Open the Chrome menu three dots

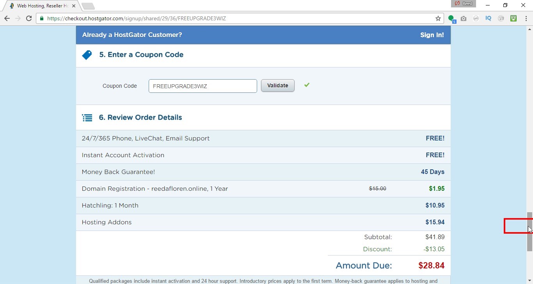[526, 18]
